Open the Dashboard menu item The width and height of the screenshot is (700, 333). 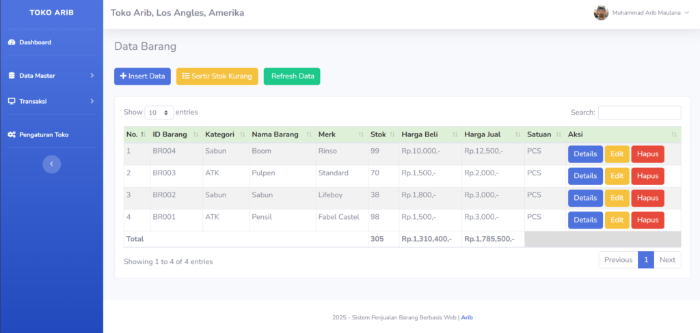click(x=35, y=42)
